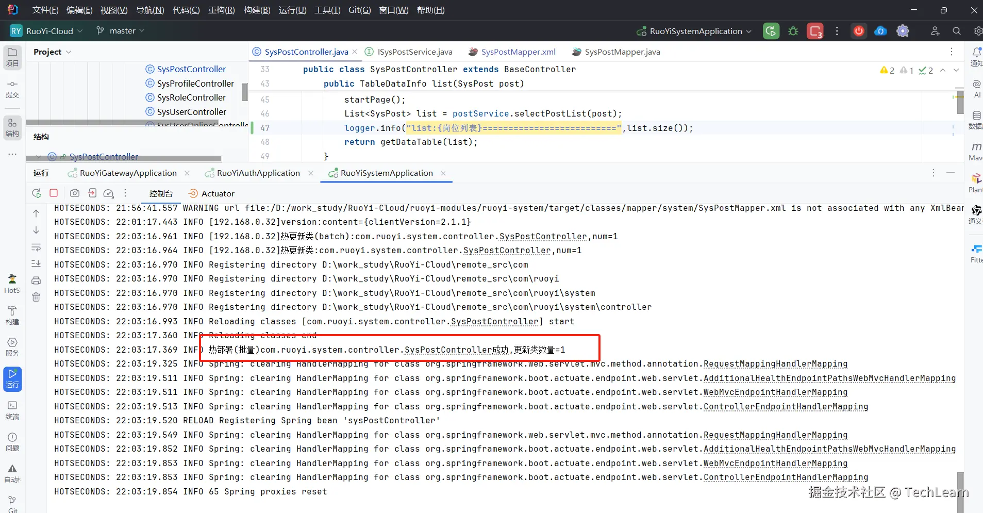The image size is (983, 513).
Task: Click the project tree vertical scrollbar
Action: [x=244, y=92]
